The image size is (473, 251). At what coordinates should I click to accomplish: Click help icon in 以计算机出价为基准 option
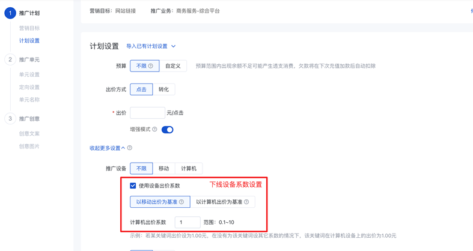(x=246, y=202)
